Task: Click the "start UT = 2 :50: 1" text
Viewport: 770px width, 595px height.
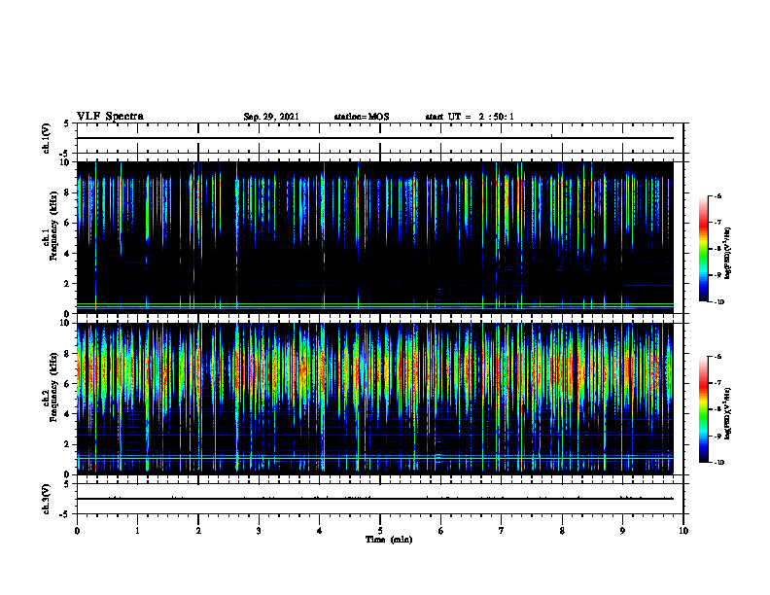Action: tap(470, 117)
